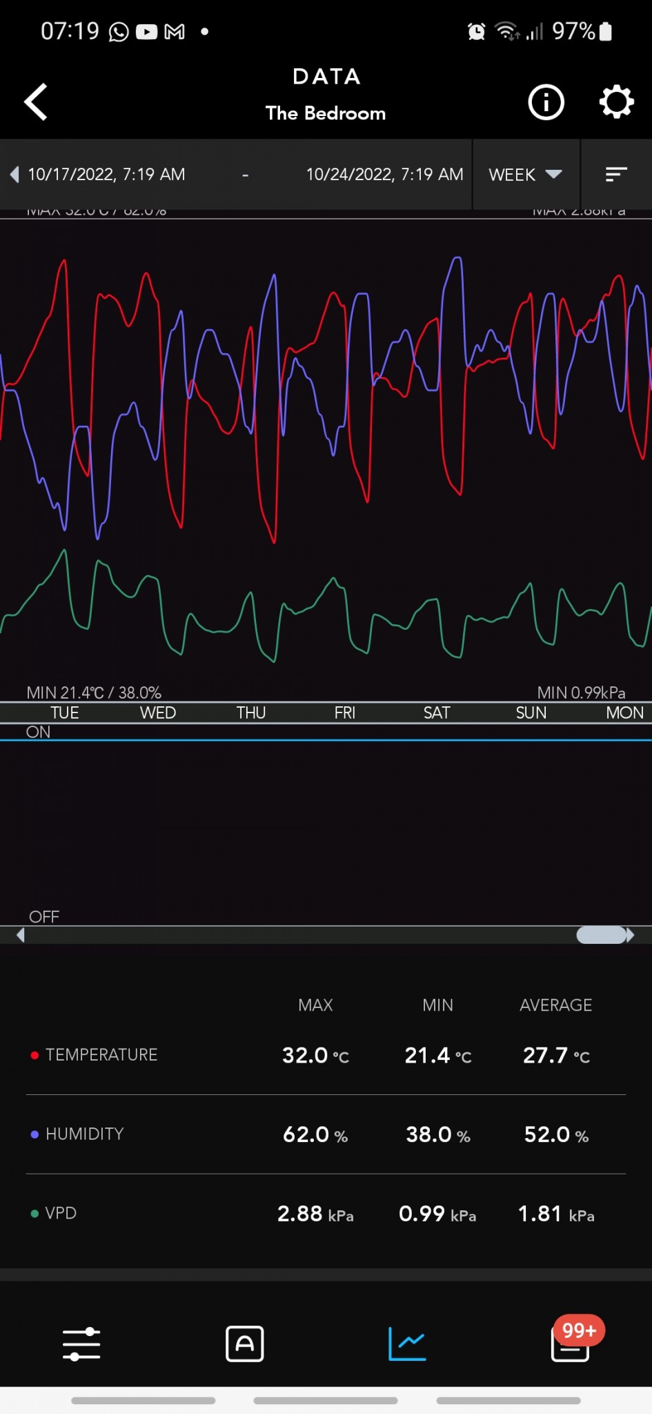This screenshot has width=652, height=1414.
Task: Tap the back arrow in header
Action: click(x=36, y=102)
